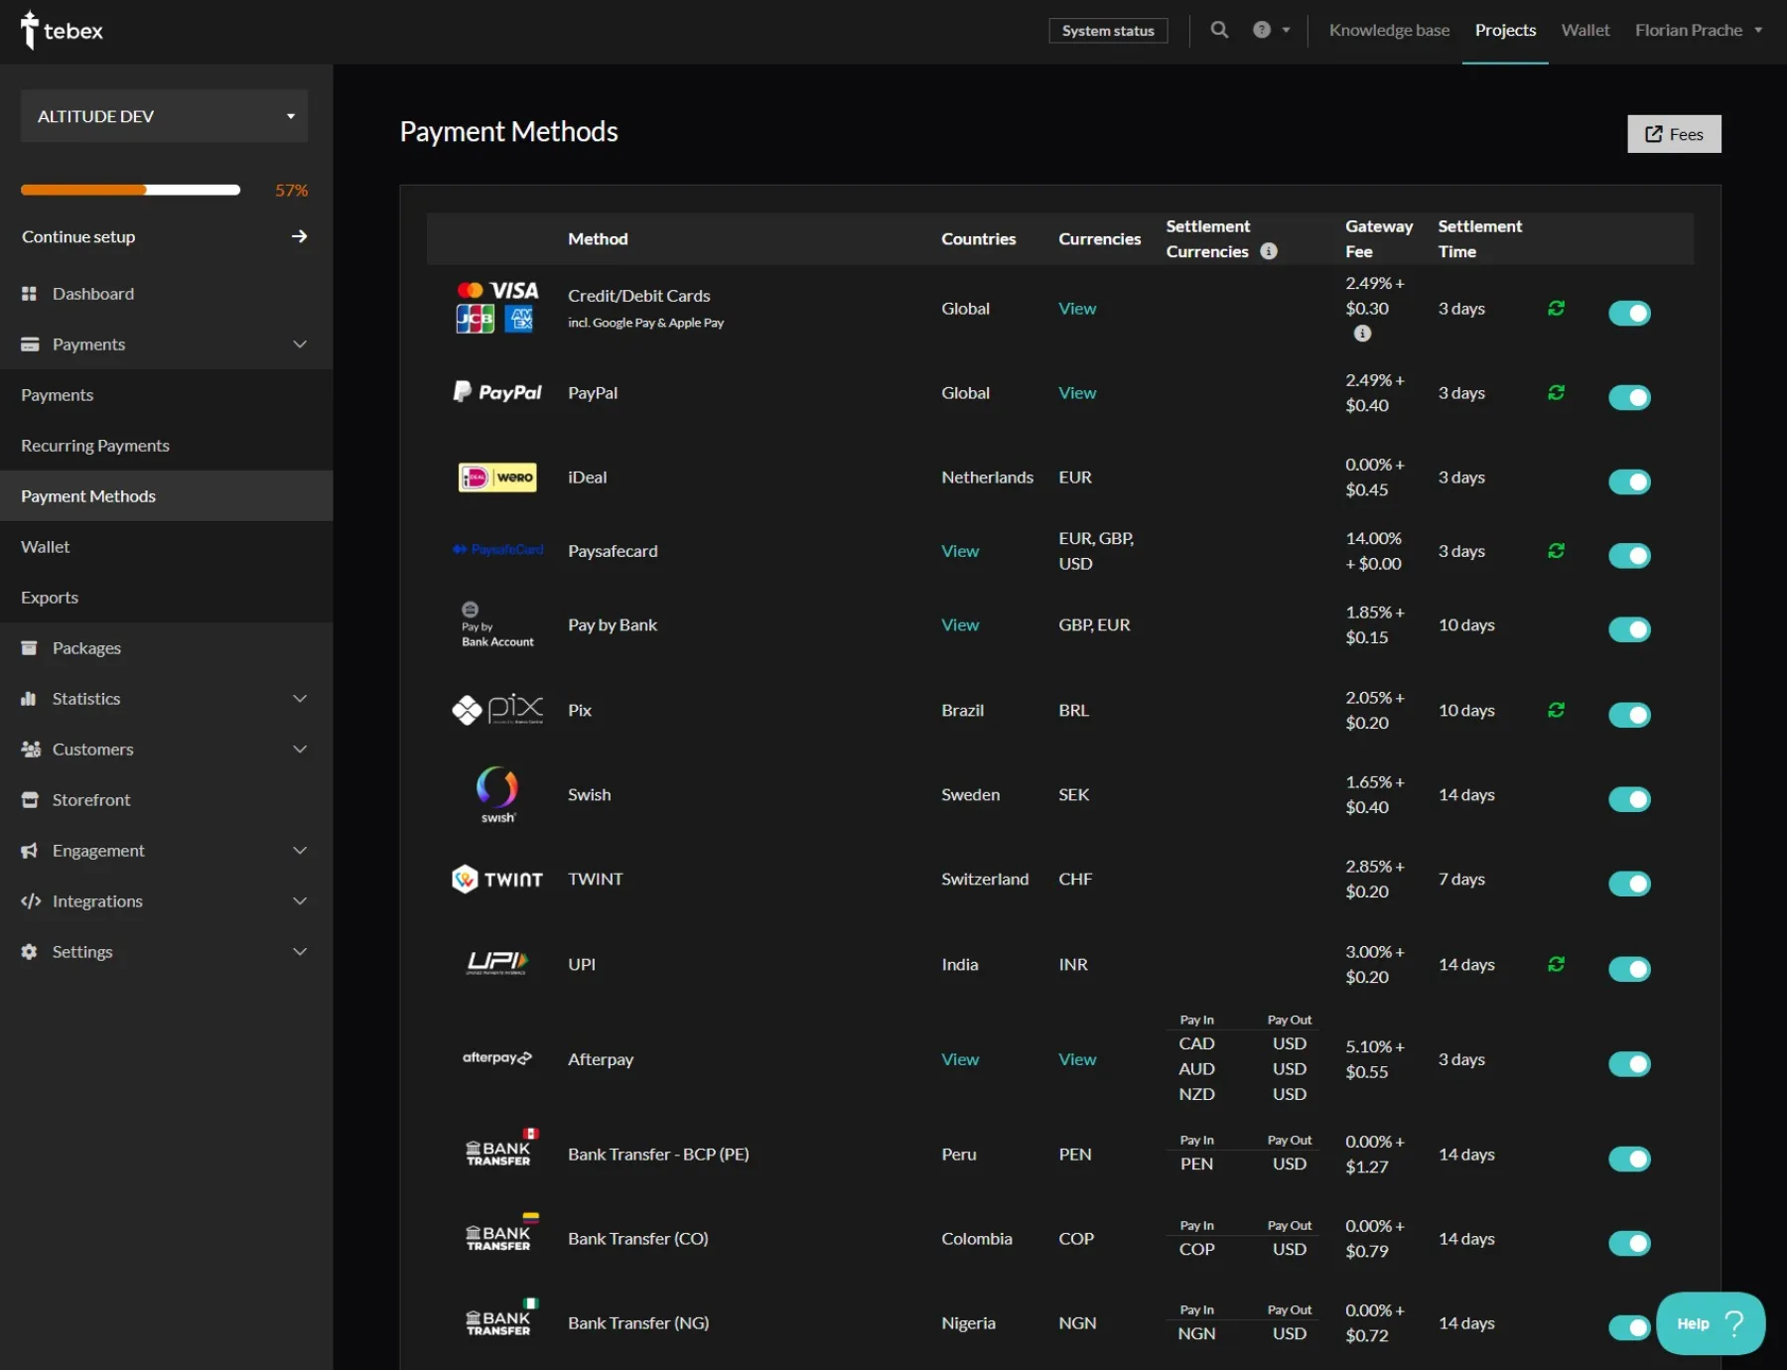Open the Florian Prache account dropdown
The width and height of the screenshot is (1787, 1370).
pos(1699,30)
